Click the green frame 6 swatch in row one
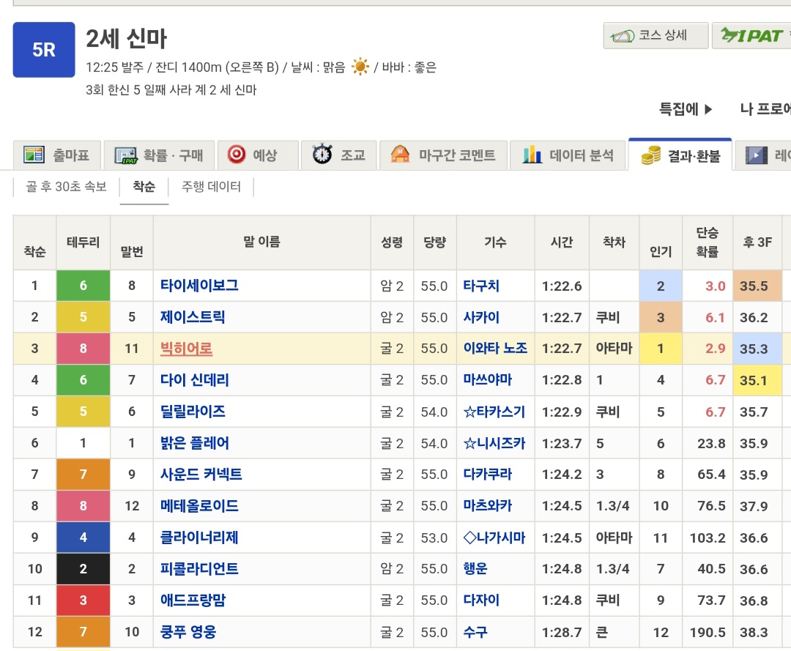The width and height of the screenshot is (791, 651). tap(83, 286)
